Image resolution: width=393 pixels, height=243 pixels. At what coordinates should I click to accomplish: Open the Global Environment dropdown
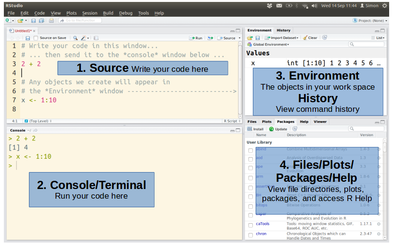click(268, 44)
